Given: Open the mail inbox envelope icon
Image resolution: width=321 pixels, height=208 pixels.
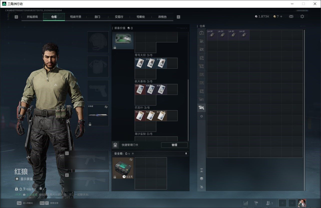Looking at the screenshot, I should click(291, 16).
